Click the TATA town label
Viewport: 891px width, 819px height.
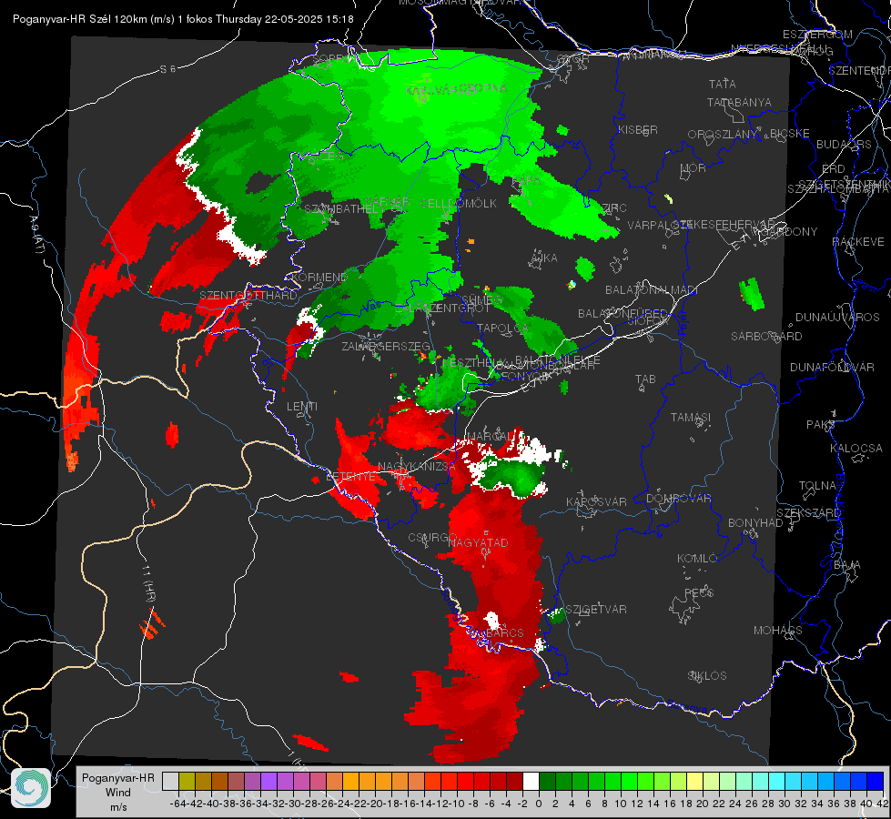723,84
